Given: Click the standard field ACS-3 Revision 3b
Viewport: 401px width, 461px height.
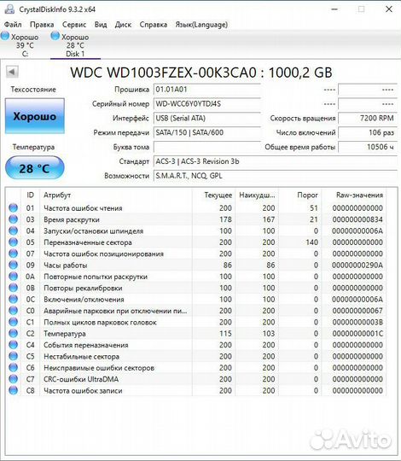Looking at the screenshot, I should [276, 161].
